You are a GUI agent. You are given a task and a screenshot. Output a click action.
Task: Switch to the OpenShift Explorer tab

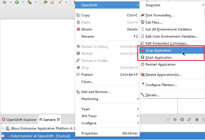point(19,120)
